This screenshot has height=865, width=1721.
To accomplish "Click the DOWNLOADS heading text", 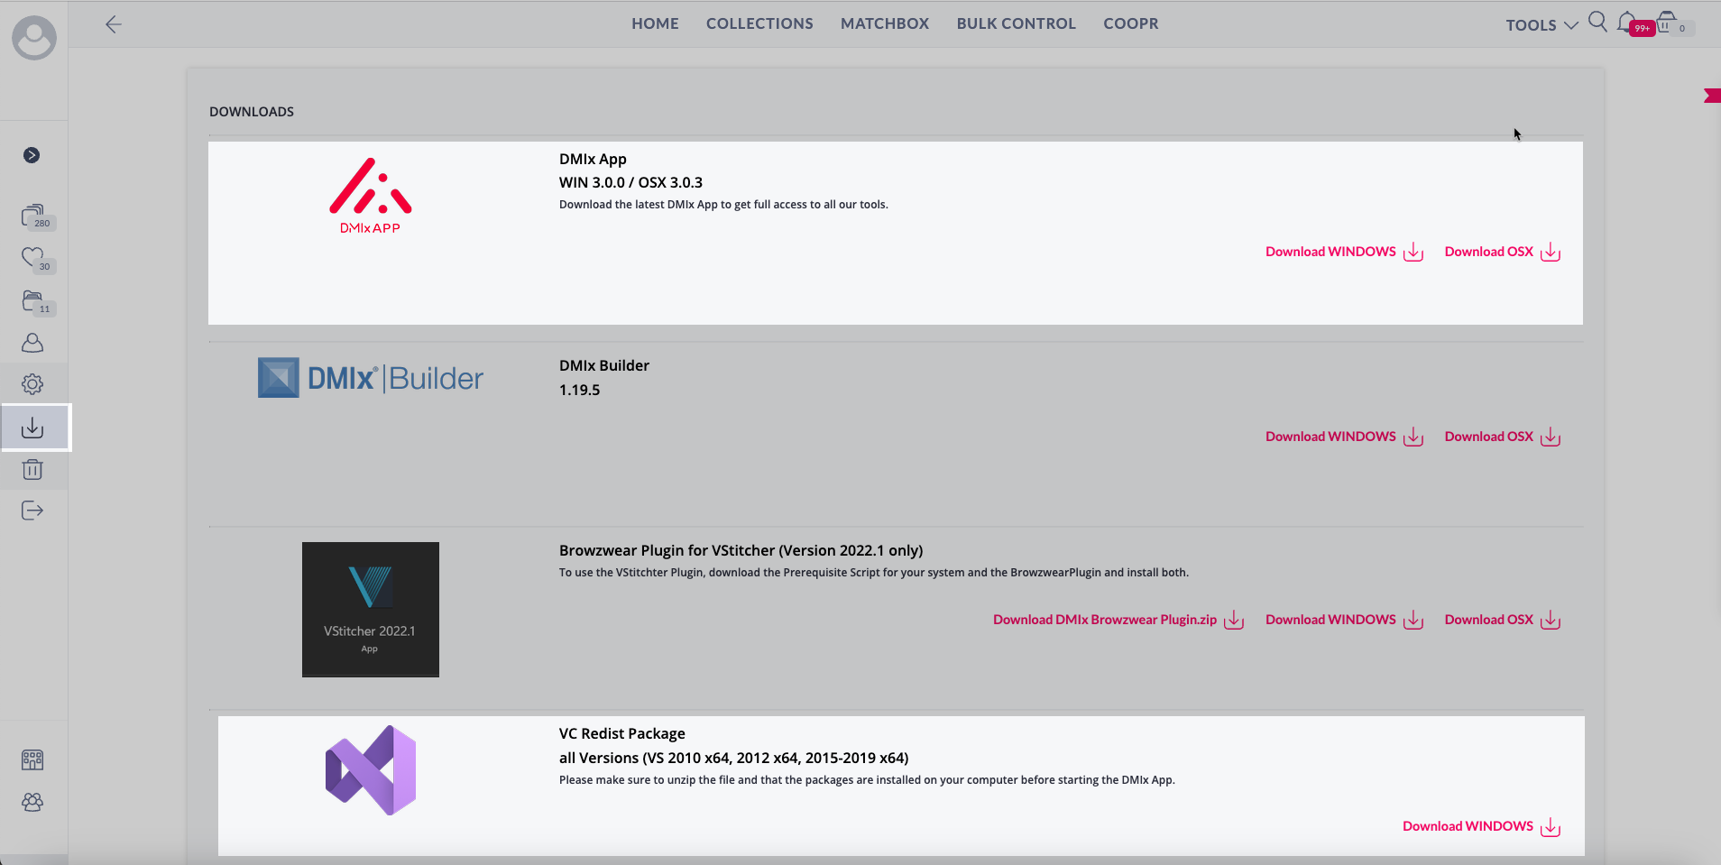I will coord(252,112).
